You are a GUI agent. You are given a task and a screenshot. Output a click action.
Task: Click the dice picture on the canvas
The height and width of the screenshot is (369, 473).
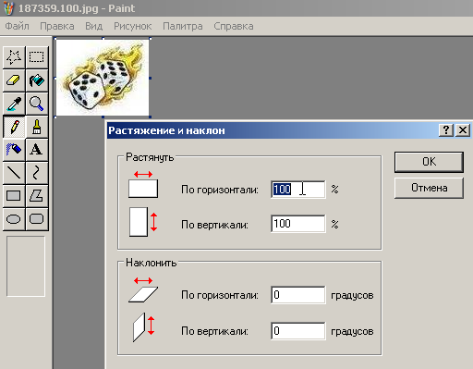[x=103, y=78]
